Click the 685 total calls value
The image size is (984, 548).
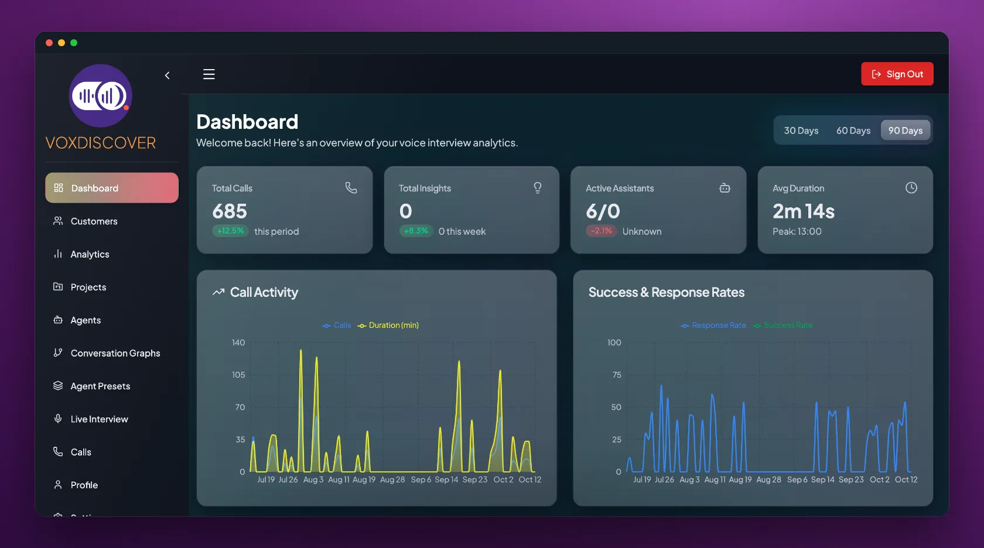[230, 211]
